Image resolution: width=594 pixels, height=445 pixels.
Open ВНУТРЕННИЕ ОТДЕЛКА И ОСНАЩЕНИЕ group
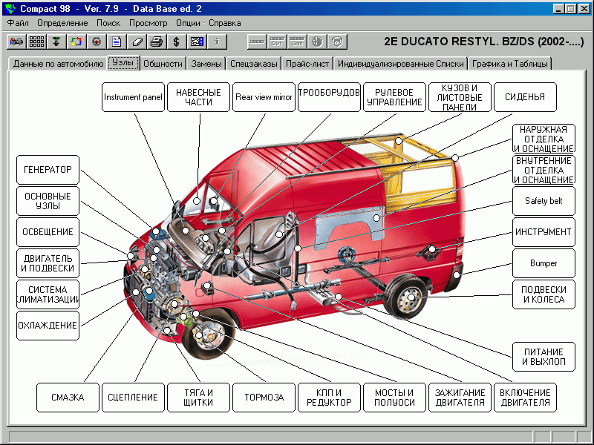(x=544, y=170)
